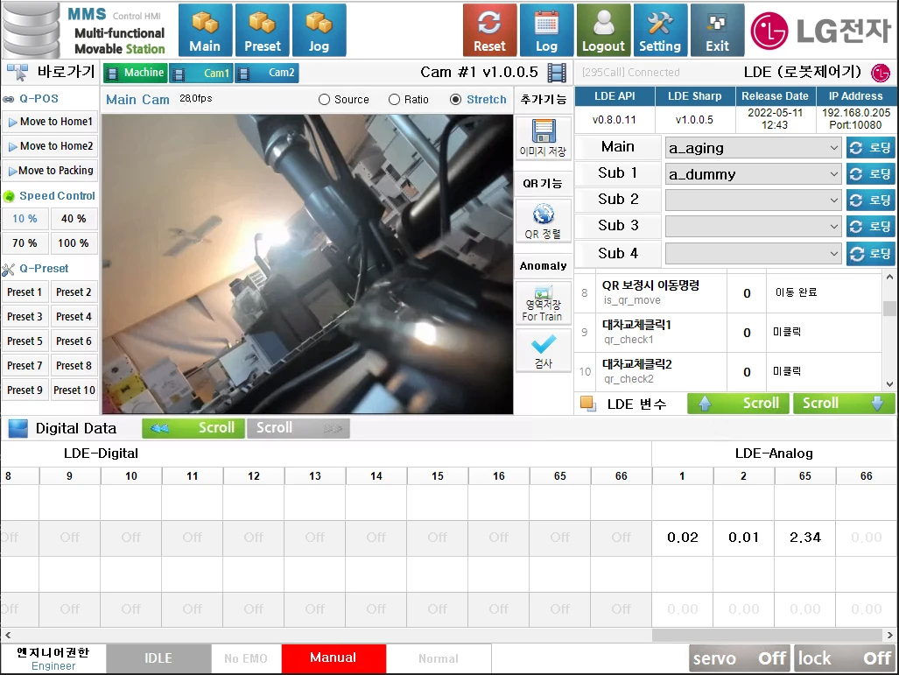Click the LDE variable list vertical scrollbar thumb
The image size is (899, 675).
coord(889,308)
